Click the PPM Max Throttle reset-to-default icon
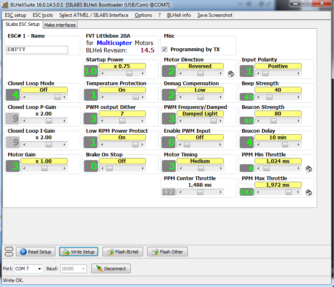Image resolution: width=334 pixels, height=287 pixels. pos(309,193)
